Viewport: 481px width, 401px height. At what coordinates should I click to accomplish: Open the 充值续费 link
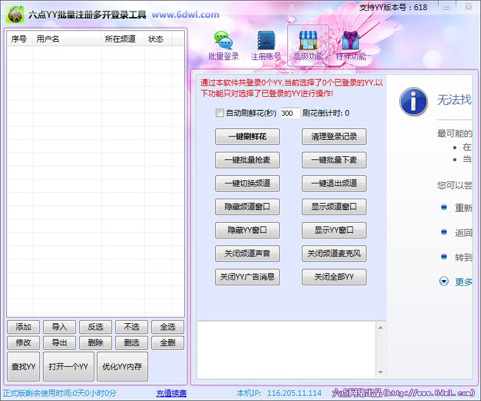(172, 393)
